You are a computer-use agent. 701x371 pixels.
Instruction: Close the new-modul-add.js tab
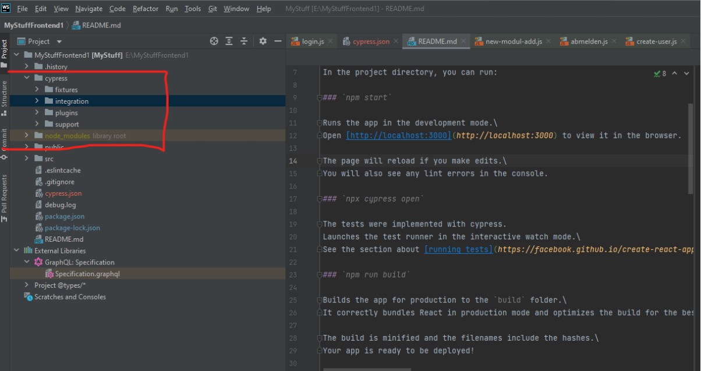click(x=548, y=41)
